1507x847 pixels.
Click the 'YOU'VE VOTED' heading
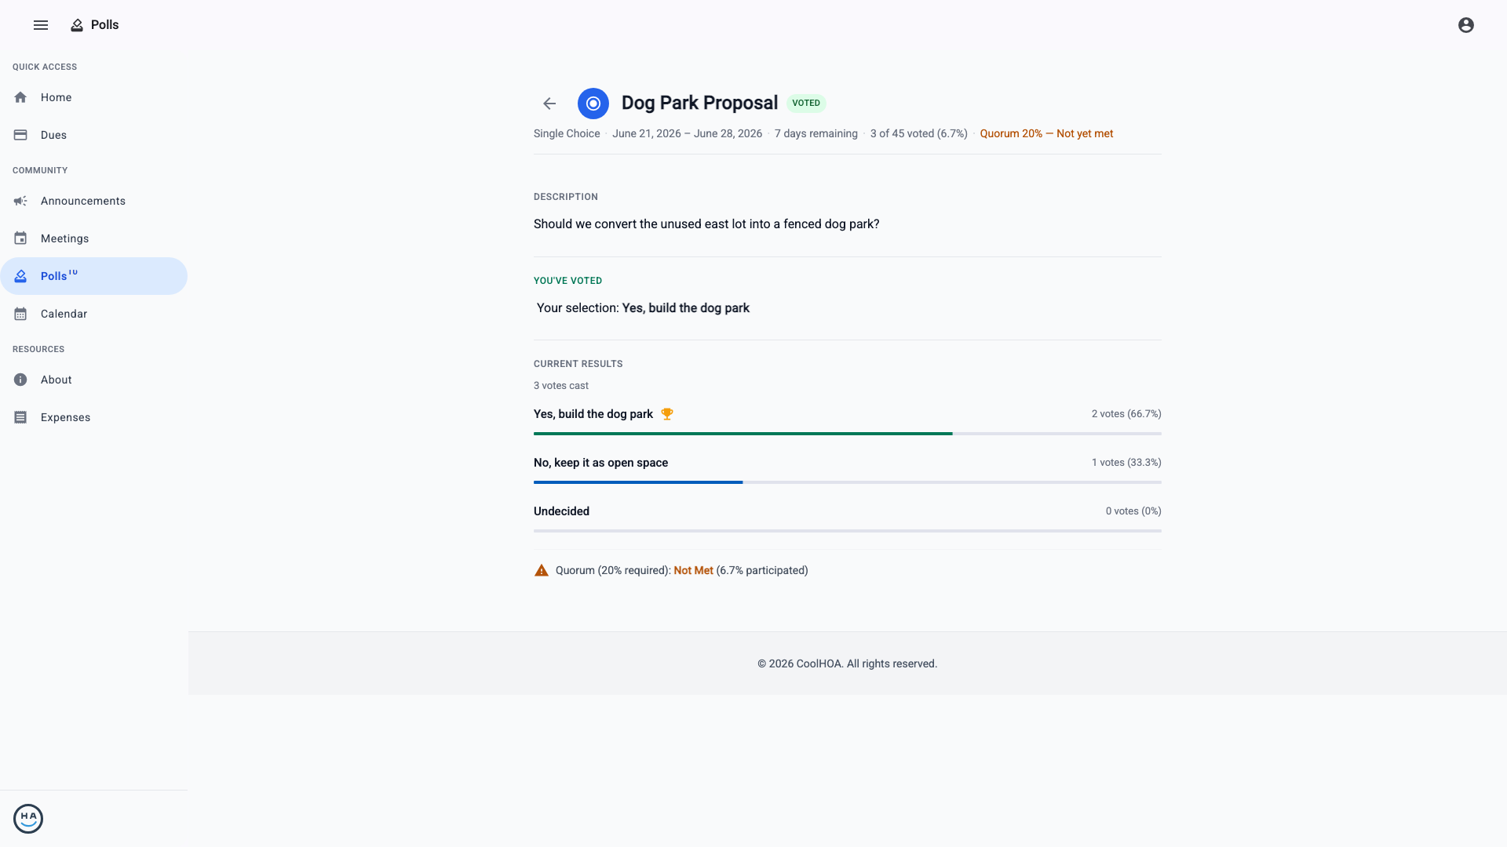567,281
